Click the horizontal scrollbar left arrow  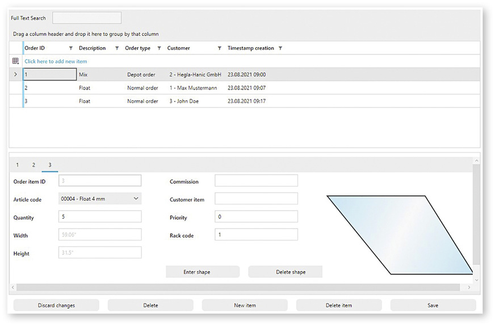pyautogui.click(x=13, y=287)
